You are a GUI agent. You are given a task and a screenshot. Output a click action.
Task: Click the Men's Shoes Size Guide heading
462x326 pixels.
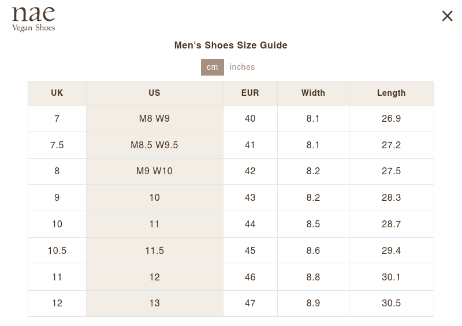231,46
